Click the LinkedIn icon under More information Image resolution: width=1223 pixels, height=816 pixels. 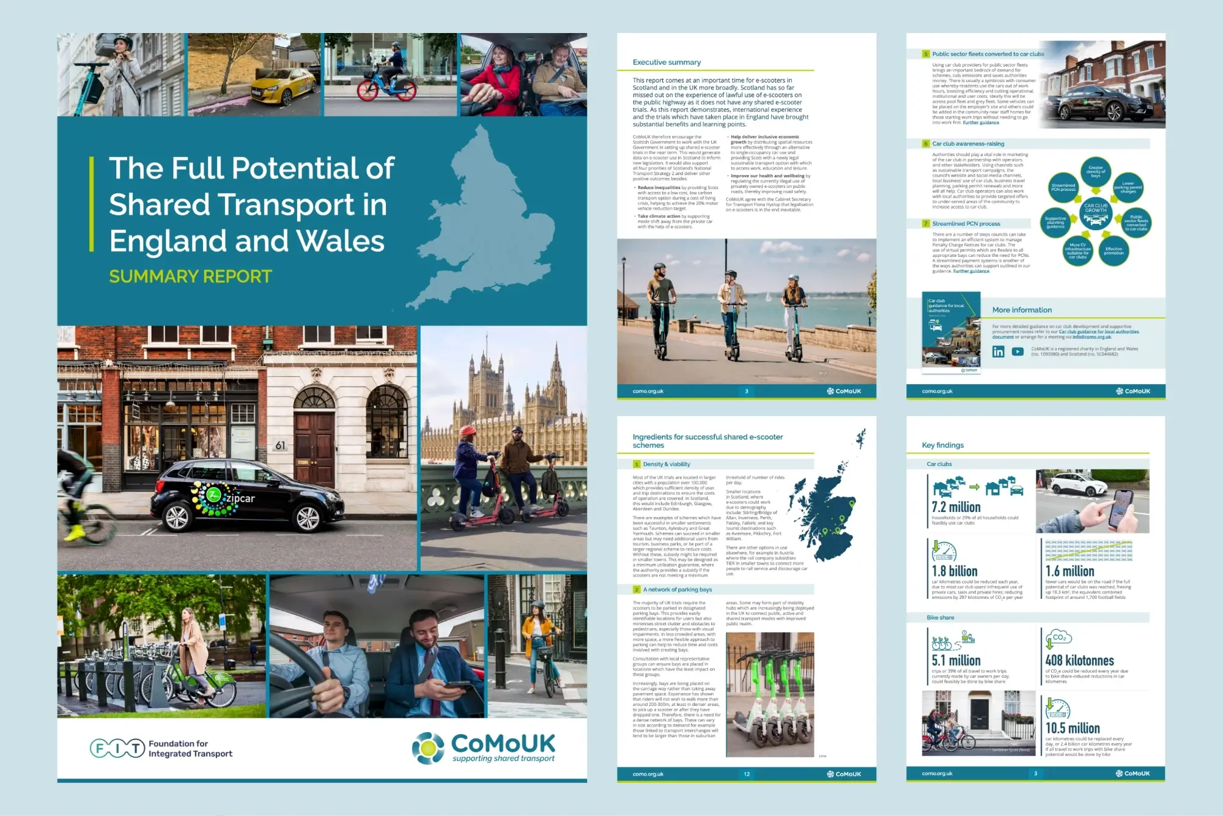coord(998,352)
